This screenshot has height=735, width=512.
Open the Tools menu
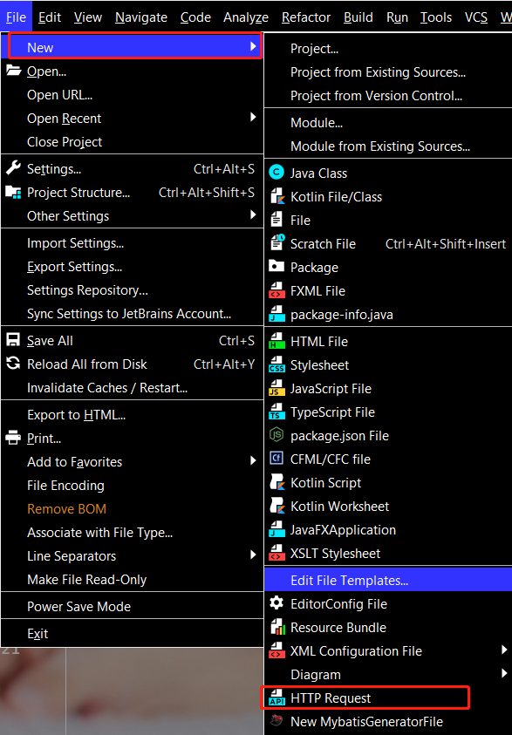pos(436,17)
